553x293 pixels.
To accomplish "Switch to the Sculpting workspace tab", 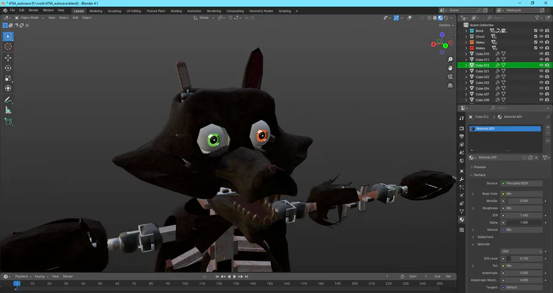I will (114, 11).
